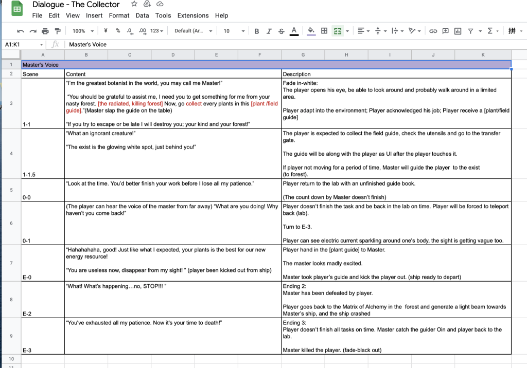Screen dimensions: 527x368
Task: Open the Google Sheets home icon
Action: coord(17,9)
